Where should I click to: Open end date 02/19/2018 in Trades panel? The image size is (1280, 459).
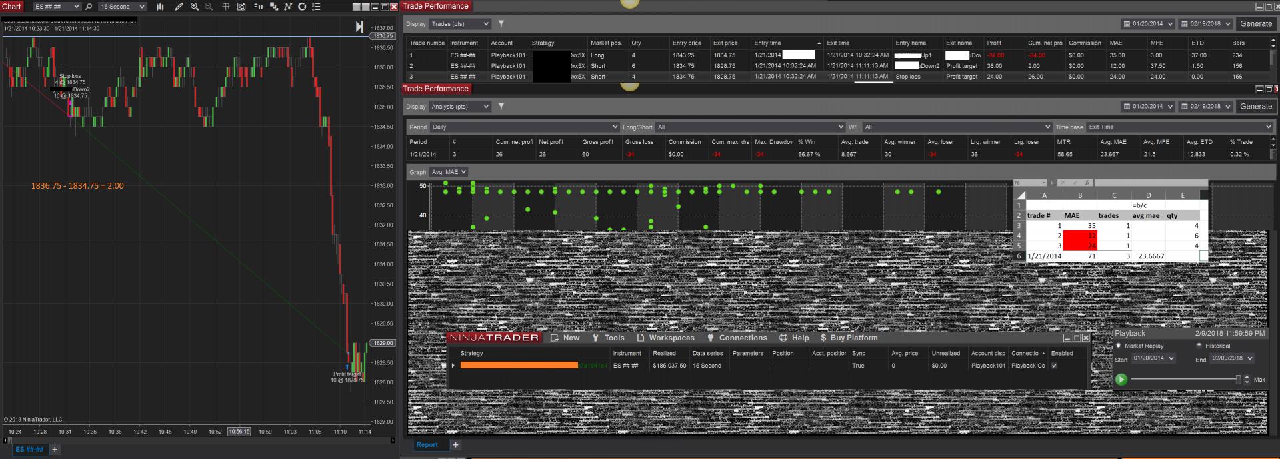click(x=1205, y=24)
